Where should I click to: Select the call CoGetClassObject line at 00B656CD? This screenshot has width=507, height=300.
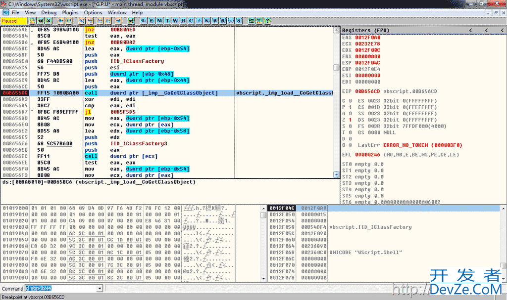(x=167, y=93)
